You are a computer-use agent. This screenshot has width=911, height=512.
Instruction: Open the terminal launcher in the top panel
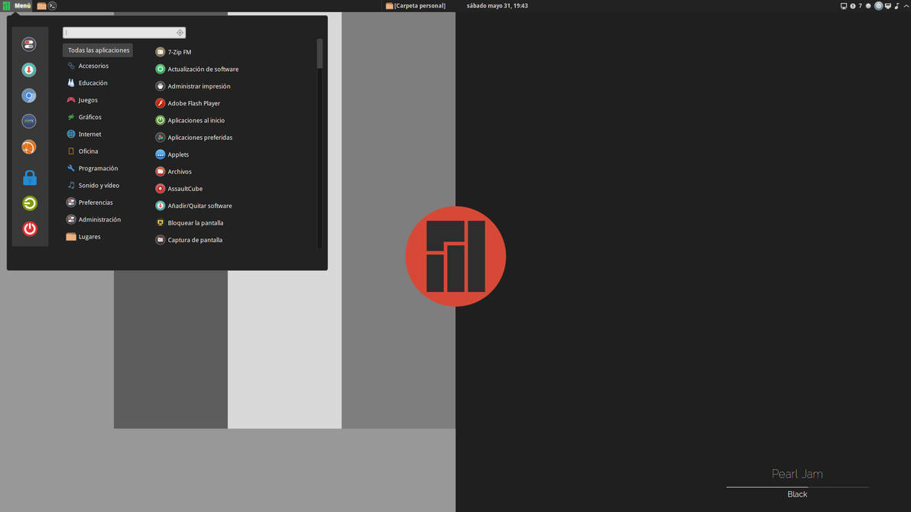pos(52,6)
